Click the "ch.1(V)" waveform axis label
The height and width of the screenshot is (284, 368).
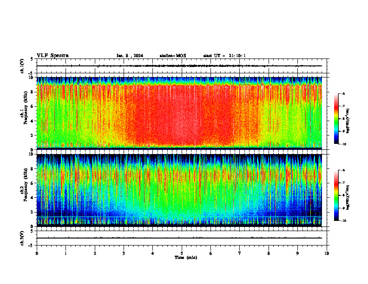click(22, 66)
